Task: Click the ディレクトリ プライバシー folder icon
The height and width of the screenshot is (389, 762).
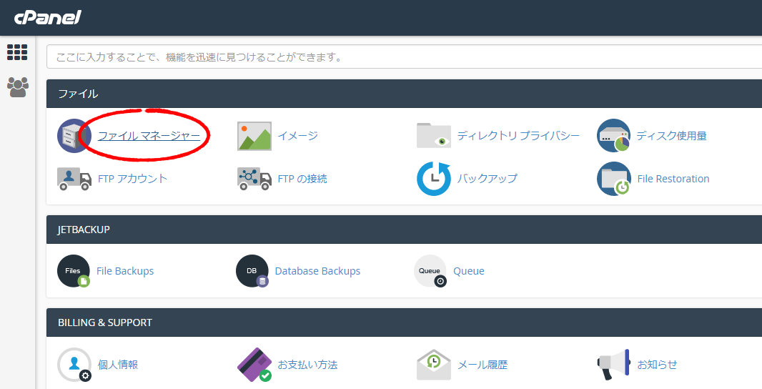Action: click(434, 136)
